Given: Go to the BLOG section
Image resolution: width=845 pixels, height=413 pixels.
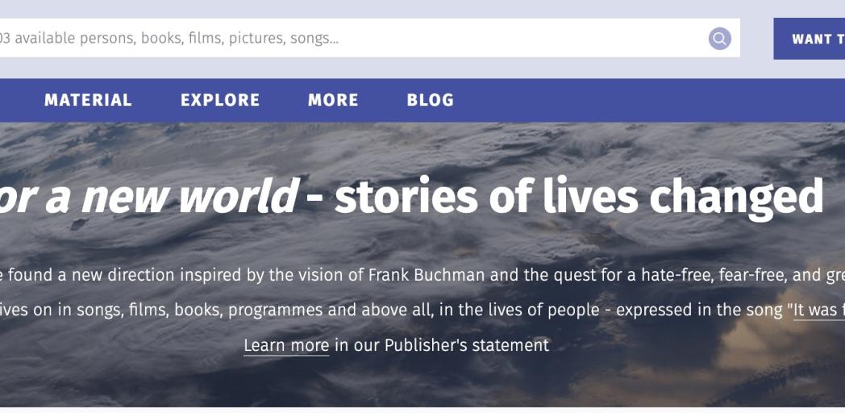Looking at the screenshot, I should tap(431, 100).
